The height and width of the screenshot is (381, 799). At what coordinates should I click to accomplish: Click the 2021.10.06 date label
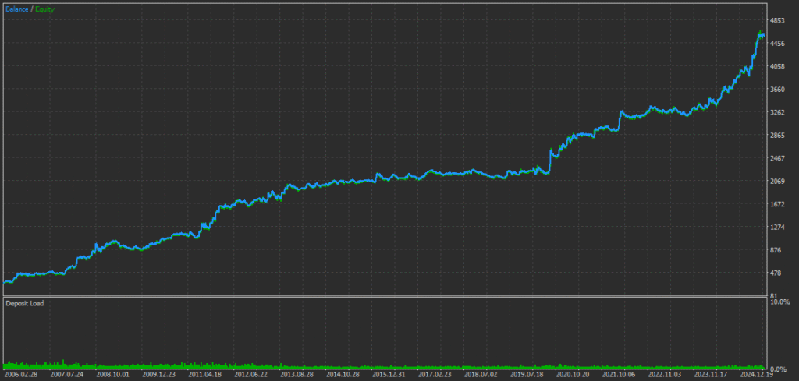point(618,375)
